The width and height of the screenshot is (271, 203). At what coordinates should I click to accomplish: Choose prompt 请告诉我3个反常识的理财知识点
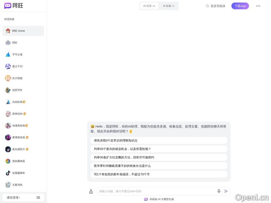pyautogui.click(x=159, y=141)
